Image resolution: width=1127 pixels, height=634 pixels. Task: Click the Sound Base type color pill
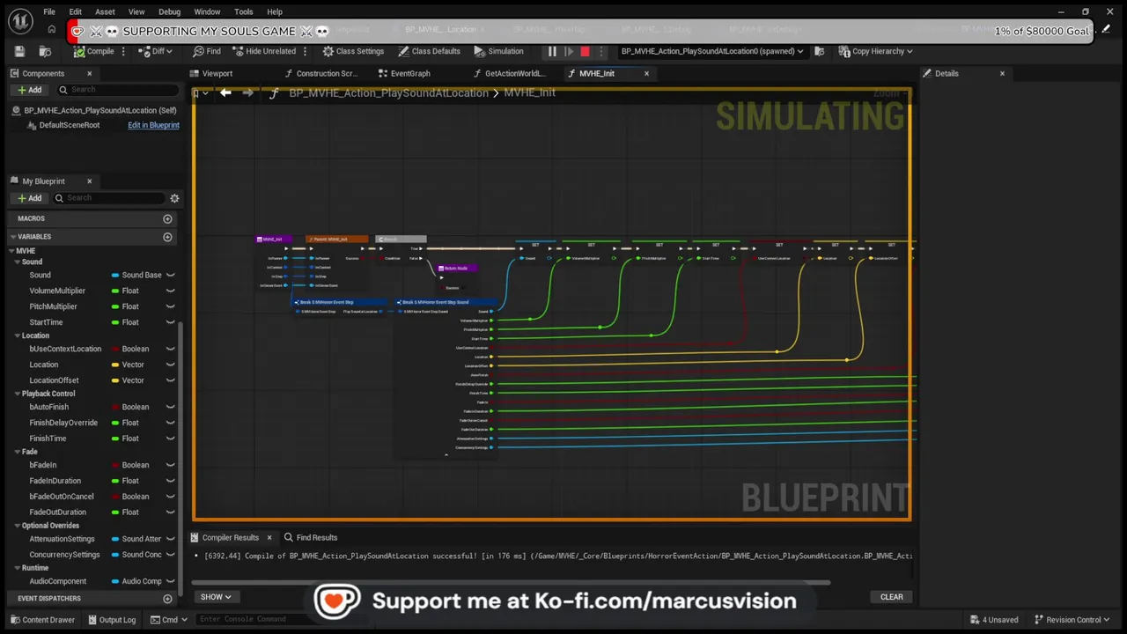click(x=115, y=276)
